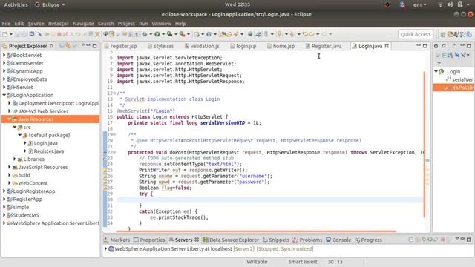Open the Project menu
Screen dimensions: 475x267
[126, 24]
